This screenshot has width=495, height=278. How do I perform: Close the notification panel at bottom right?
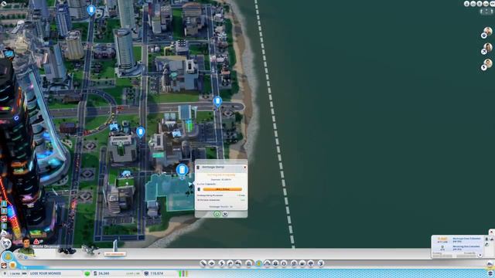492,232
